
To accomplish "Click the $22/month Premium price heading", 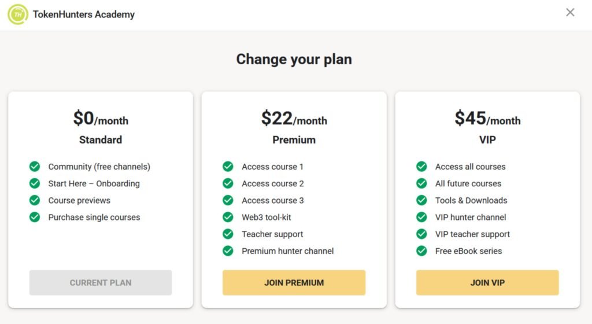I will (294, 119).
